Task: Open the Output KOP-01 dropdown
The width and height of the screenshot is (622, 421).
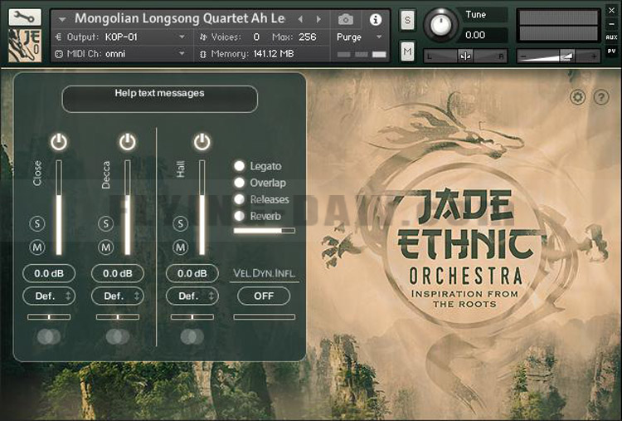Action: (120, 37)
